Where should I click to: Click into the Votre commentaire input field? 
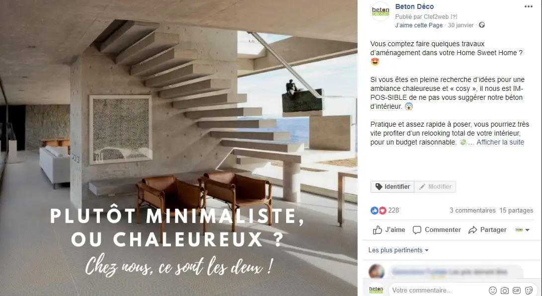(437, 291)
